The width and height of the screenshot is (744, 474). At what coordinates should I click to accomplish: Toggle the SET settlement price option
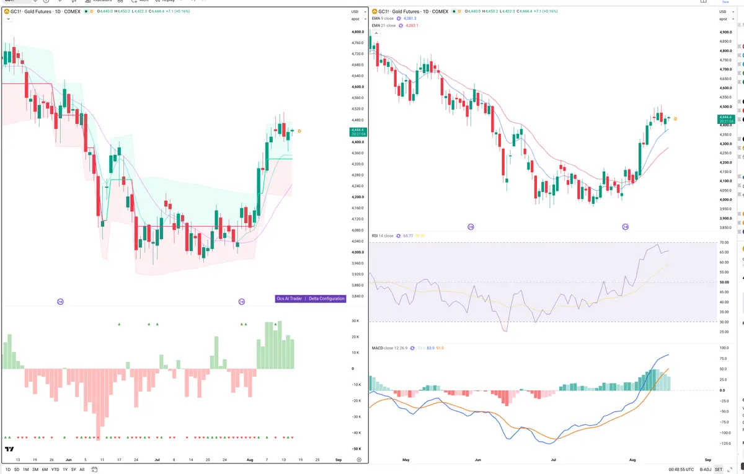(719, 470)
